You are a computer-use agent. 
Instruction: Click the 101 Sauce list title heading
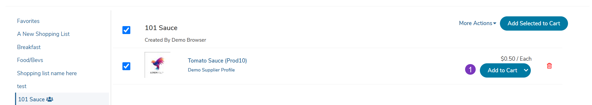pyautogui.click(x=161, y=28)
